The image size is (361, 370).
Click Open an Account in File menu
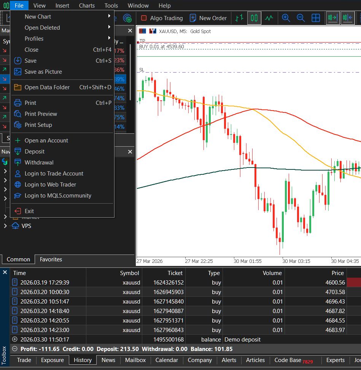(x=46, y=140)
